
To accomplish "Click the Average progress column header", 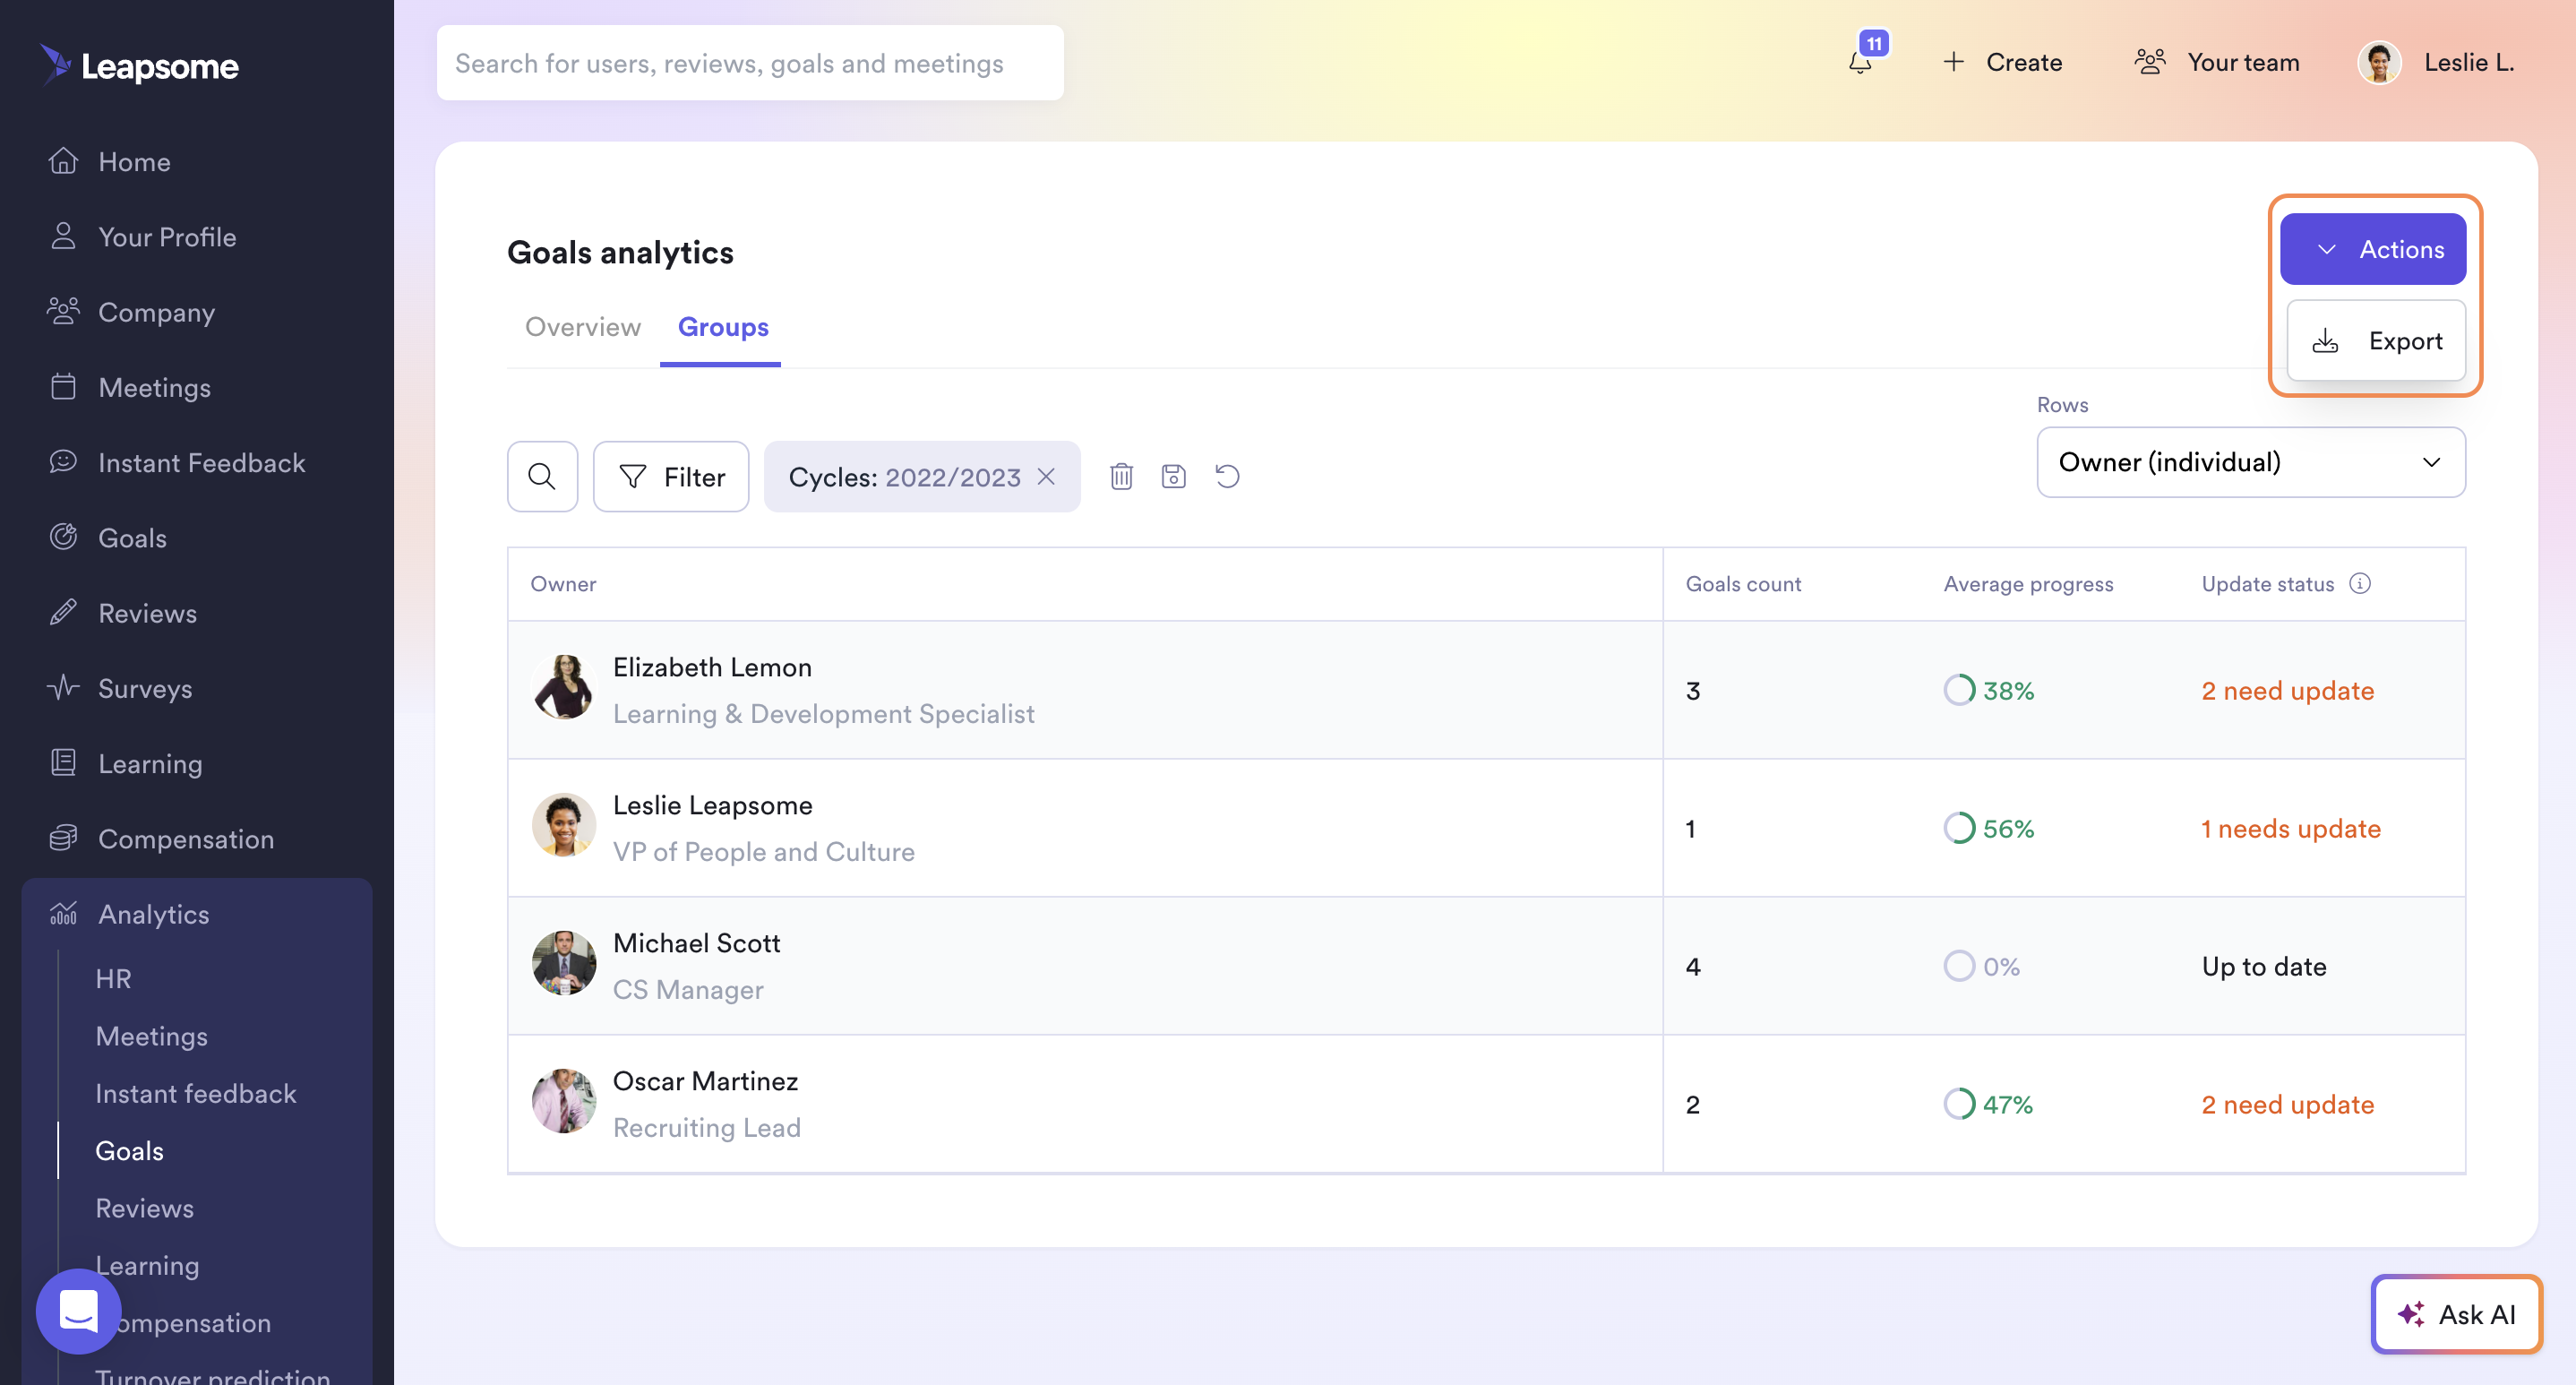I will point(2027,584).
